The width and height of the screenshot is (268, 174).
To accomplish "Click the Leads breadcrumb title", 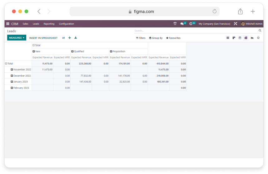I will tap(12, 31).
